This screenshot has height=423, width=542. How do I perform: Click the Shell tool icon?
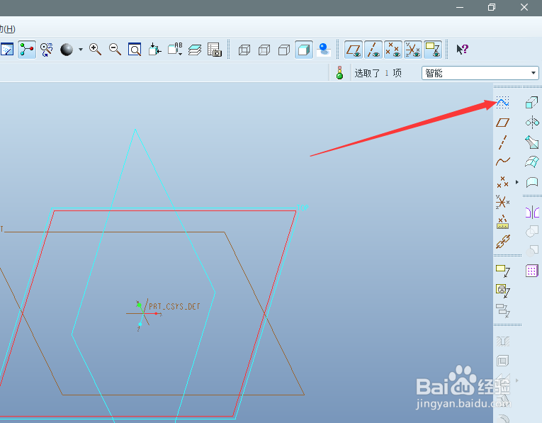(502, 361)
